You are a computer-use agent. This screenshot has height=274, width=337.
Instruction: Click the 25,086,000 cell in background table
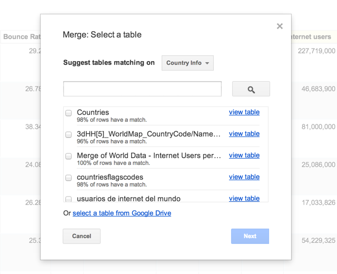click(318, 164)
